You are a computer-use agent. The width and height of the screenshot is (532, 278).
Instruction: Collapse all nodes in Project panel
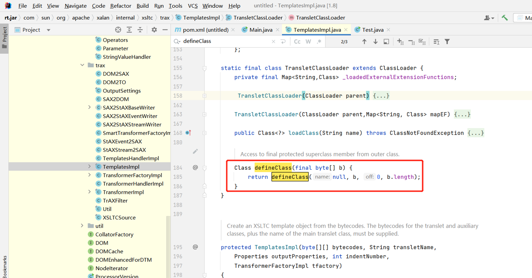tap(140, 29)
